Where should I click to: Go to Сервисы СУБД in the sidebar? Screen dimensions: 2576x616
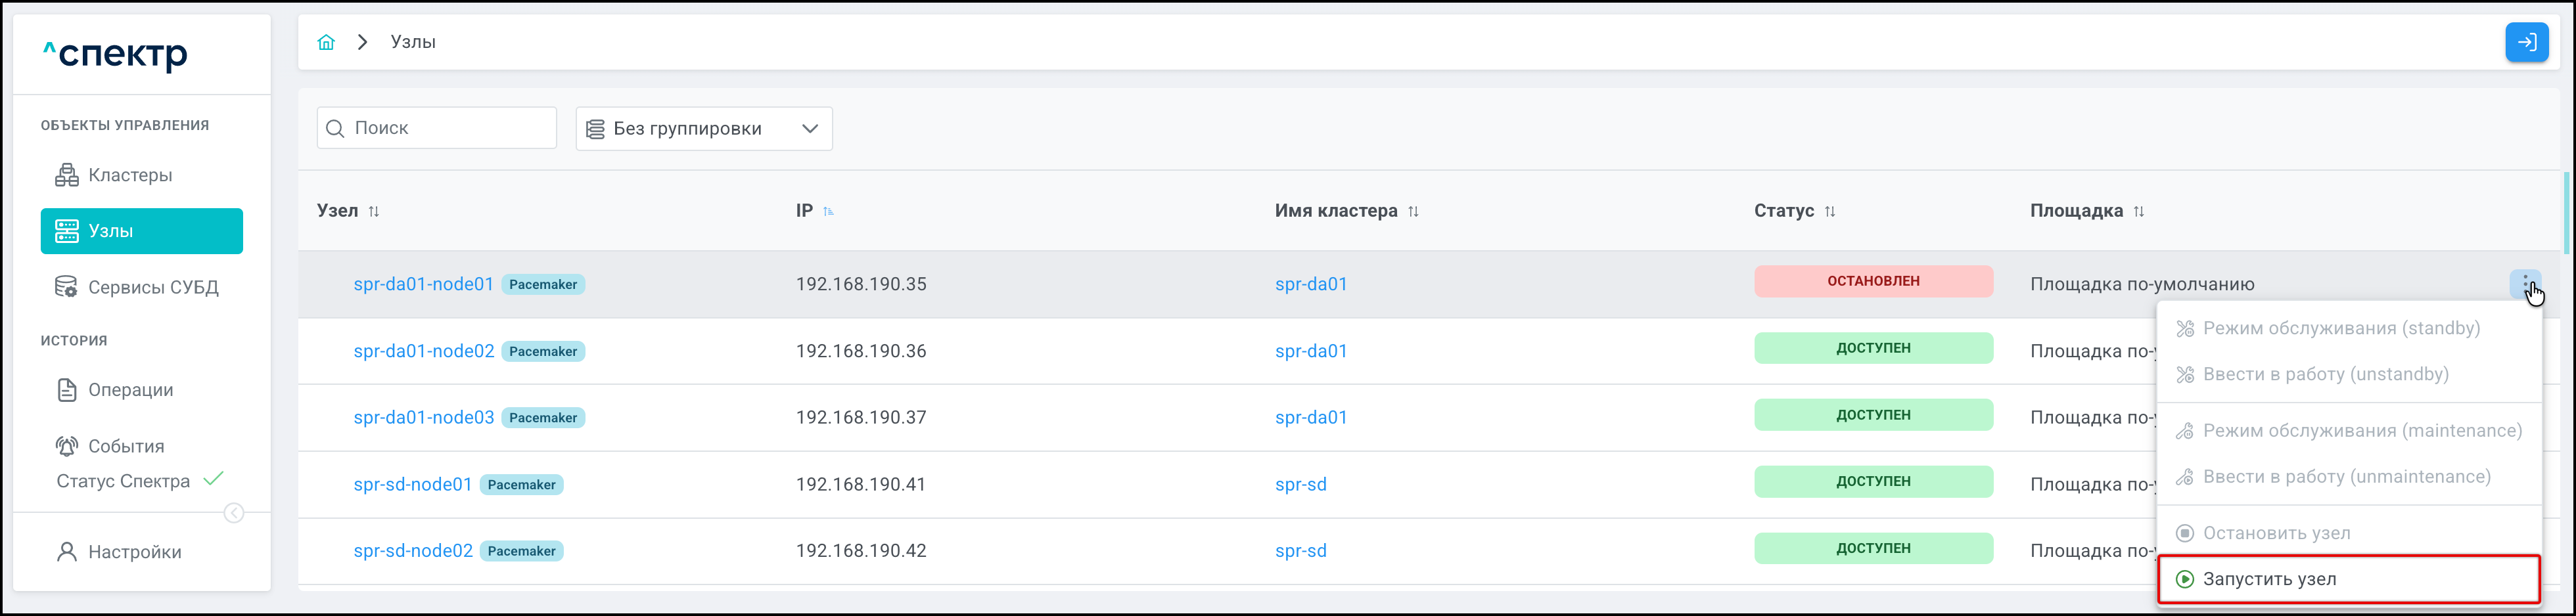152,287
